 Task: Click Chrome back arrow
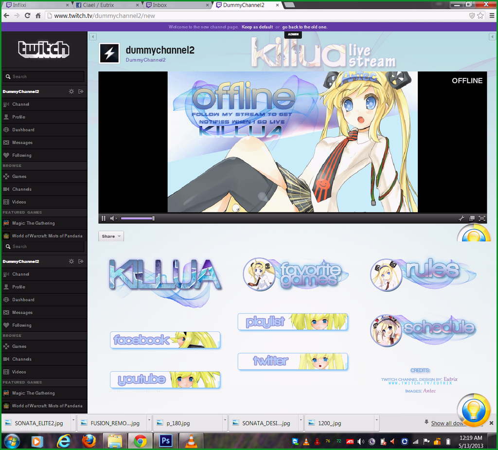coord(6,16)
